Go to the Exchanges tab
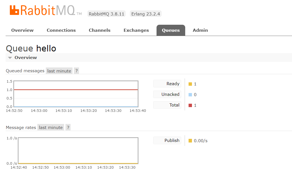 pyautogui.click(x=136, y=30)
